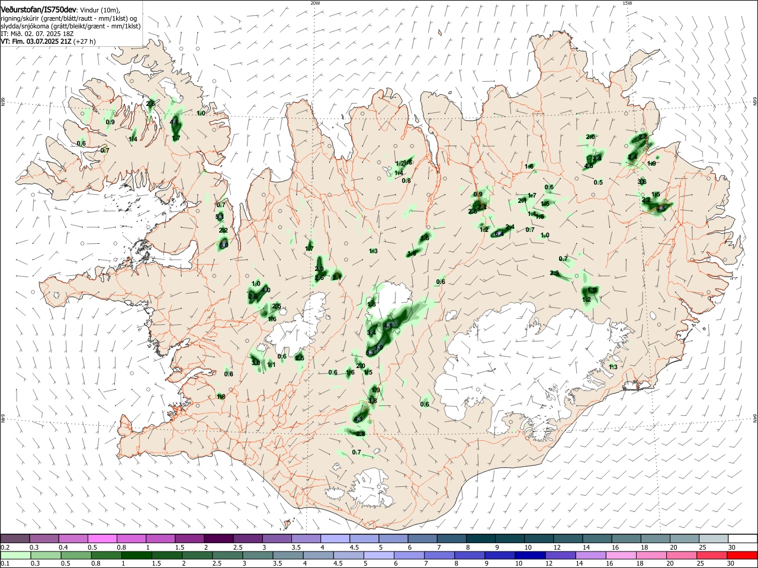Select the dusky mauve 0.2 swatch, upper legend row

[x=15, y=538]
